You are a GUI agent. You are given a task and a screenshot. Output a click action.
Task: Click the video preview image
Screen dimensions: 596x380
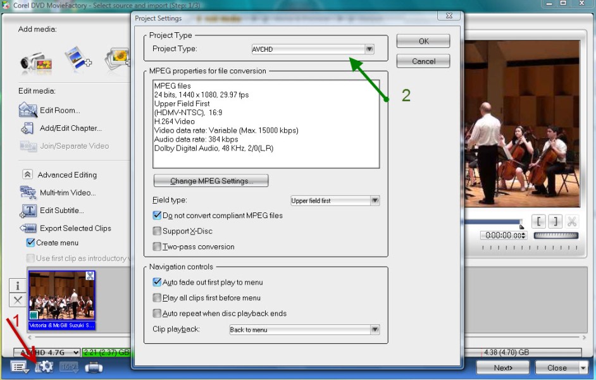pyautogui.click(x=522, y=124)
